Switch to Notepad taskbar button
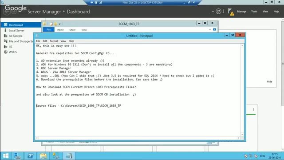The height and width of the screenshot is (160, 284). [x=69, y=156]
